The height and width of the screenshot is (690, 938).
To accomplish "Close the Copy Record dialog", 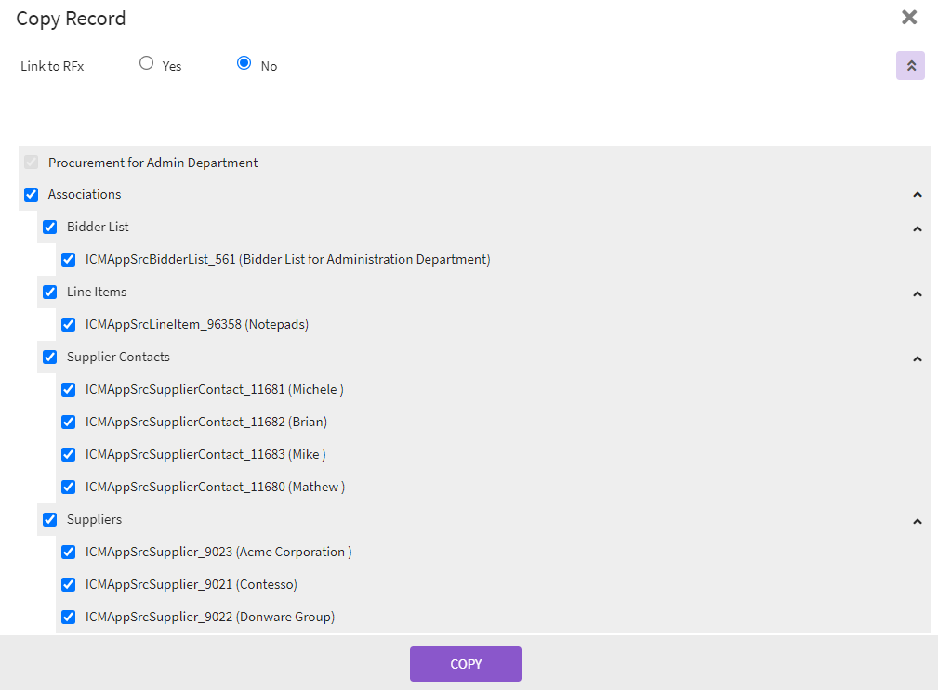I will 909,17.
